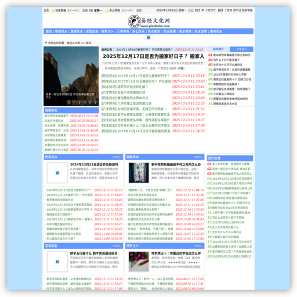Click the blue location bullet icon before 您现在的位置
Screen dimensions: 297x297
pyautogui.click(x=46, y=42)
